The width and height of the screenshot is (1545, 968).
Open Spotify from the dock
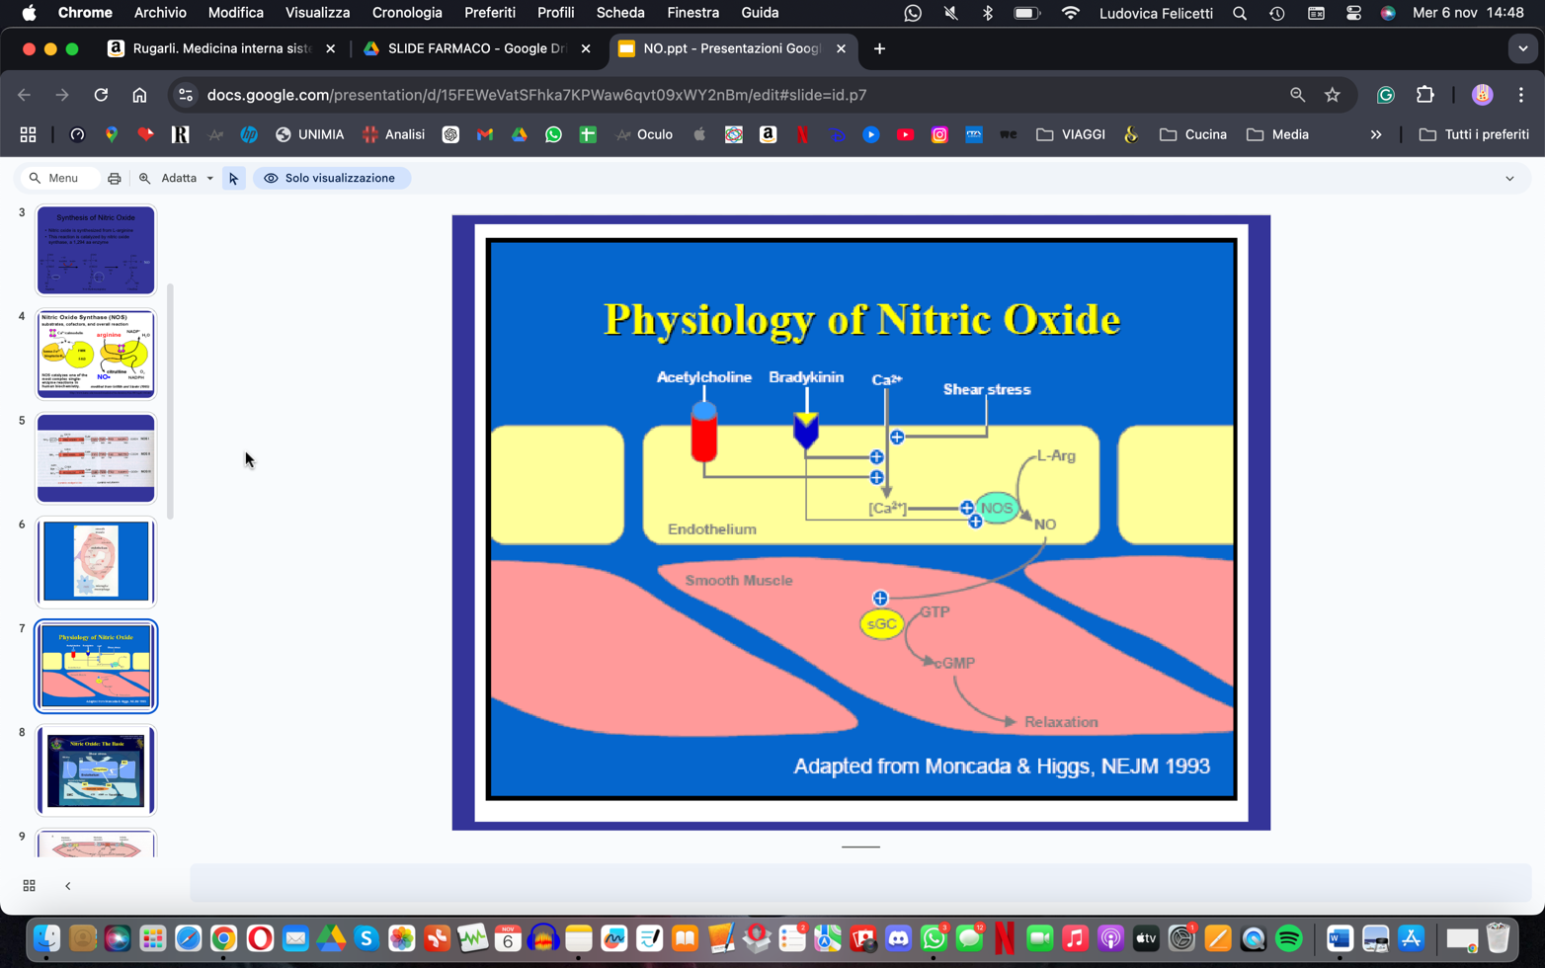click(x=1288, y=938)
